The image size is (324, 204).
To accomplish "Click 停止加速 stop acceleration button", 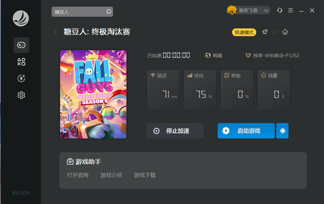I will (175, 131).
